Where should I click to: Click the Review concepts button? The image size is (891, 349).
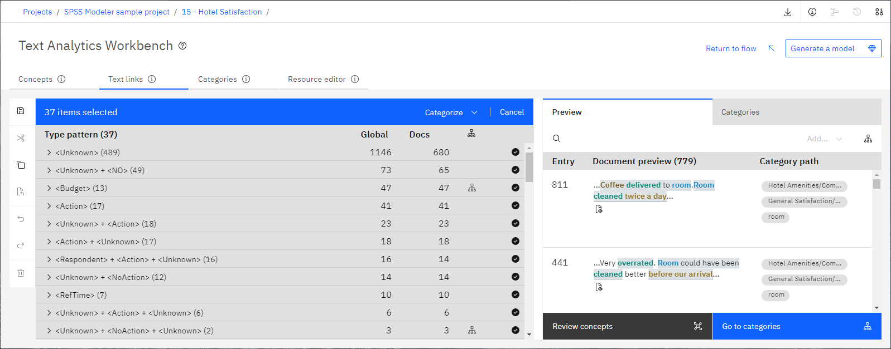pyautogui.click(x=627, y=326)
